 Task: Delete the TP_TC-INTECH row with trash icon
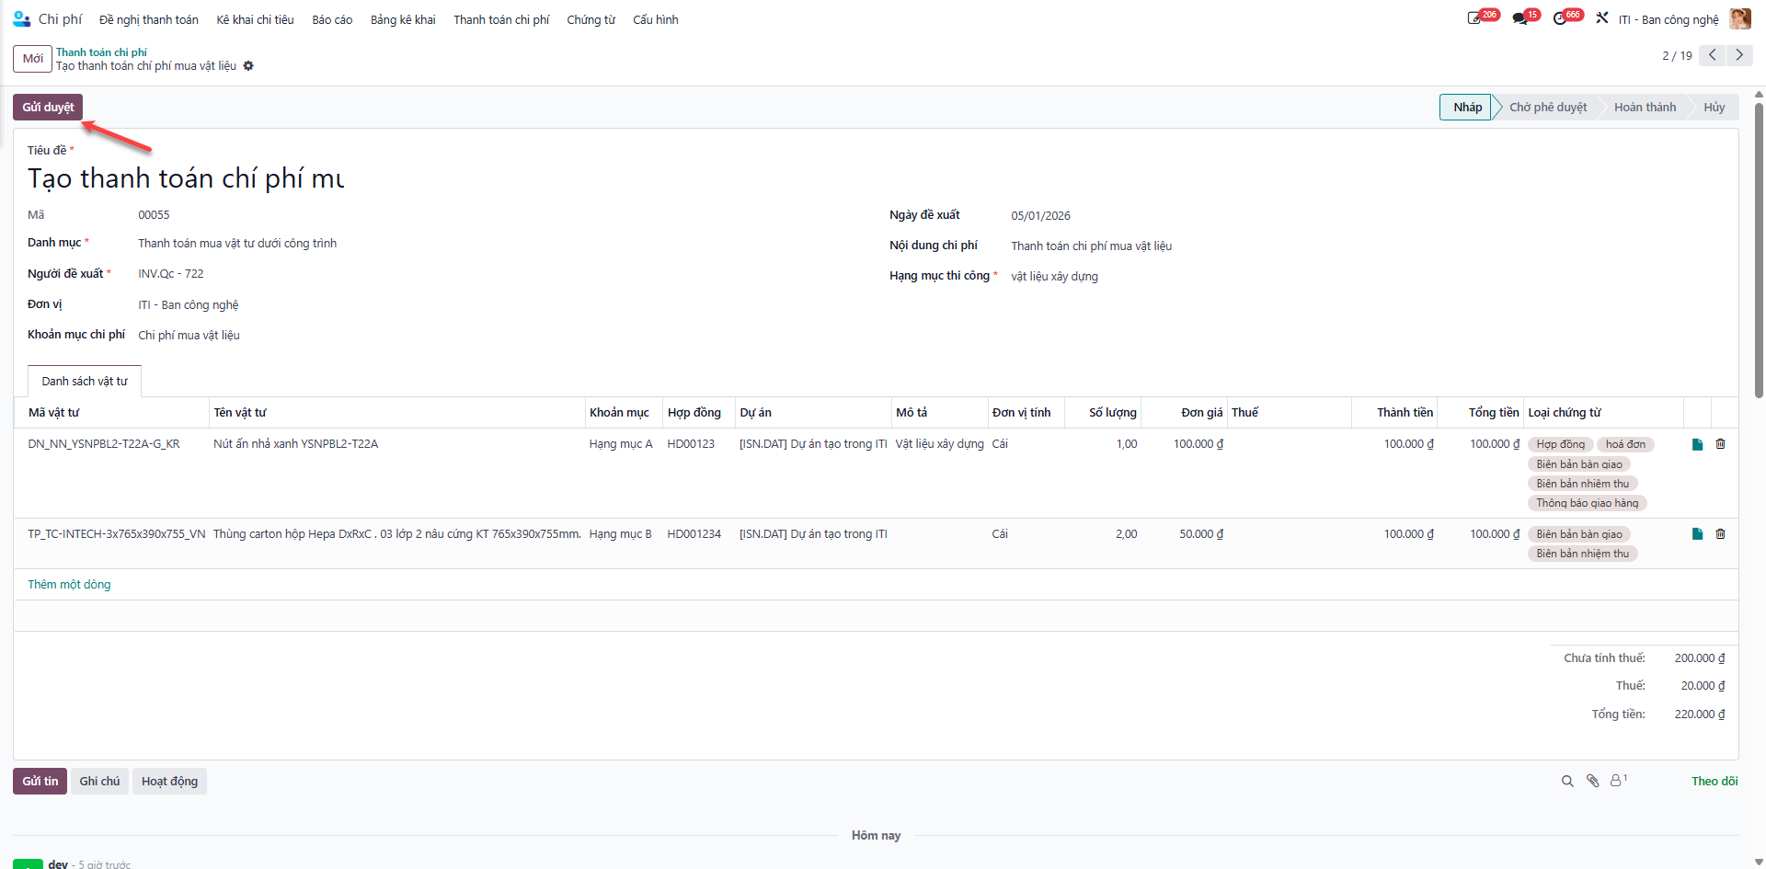click(x=1720, y=534)
